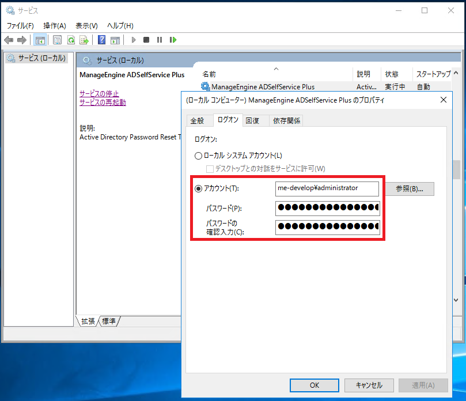The image size is (466, 401).
Task: Select the ManageEngine ADSelfService Plus service row
Action: (x=325, y=87)
